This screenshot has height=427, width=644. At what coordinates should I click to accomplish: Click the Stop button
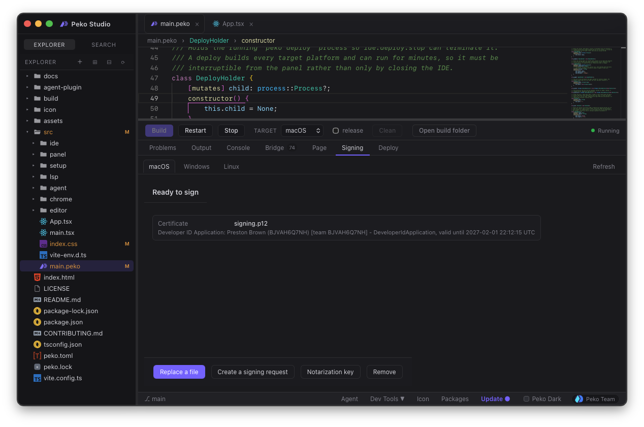click(231, 131)
